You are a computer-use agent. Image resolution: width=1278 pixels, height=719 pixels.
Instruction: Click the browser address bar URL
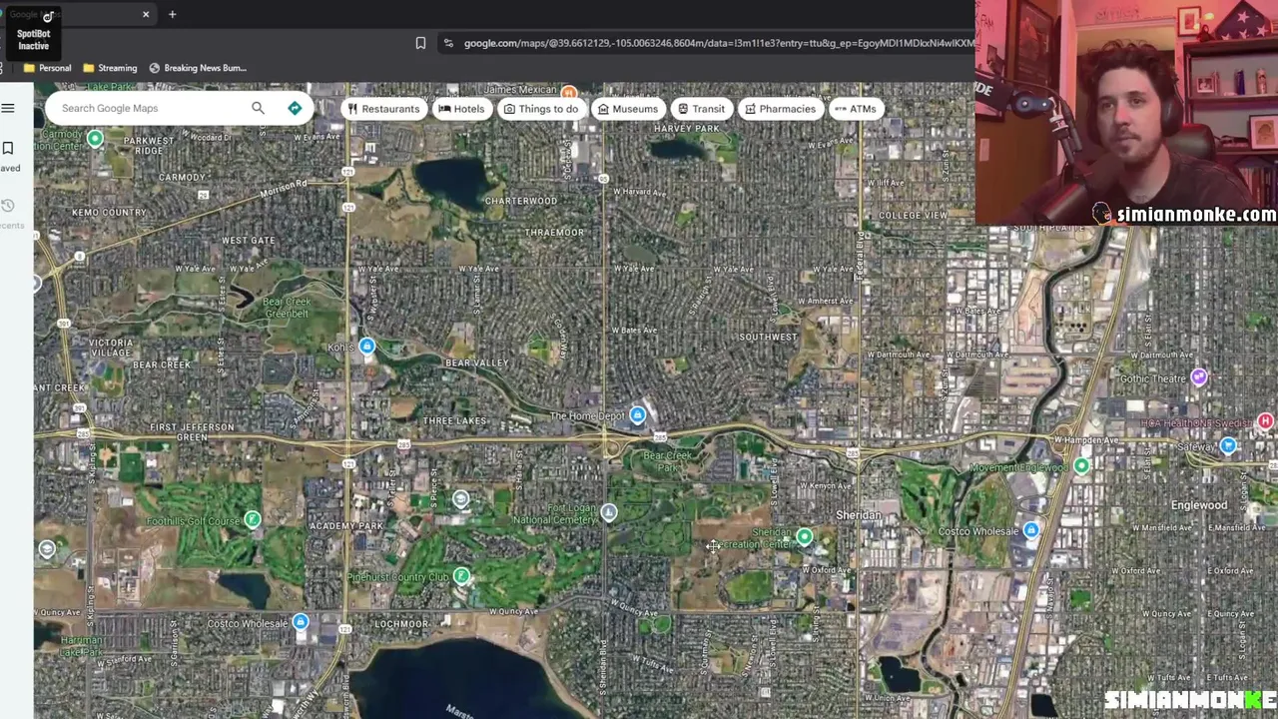point(719,43)
